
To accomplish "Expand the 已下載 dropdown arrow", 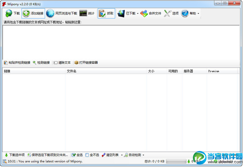I will point(138,14).
